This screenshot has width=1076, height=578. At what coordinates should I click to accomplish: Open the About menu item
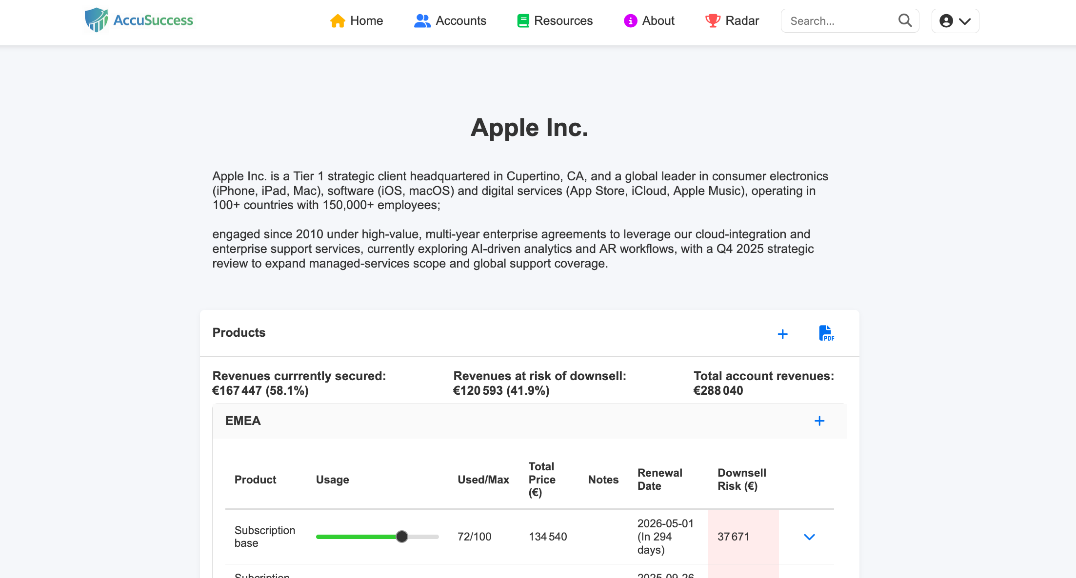point(649,21)
